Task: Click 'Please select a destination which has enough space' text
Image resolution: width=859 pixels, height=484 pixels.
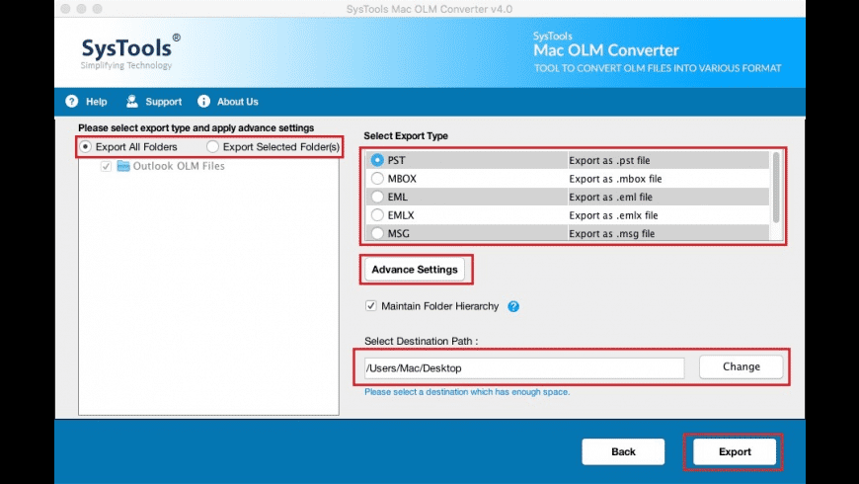Action: tap(467, 392)
